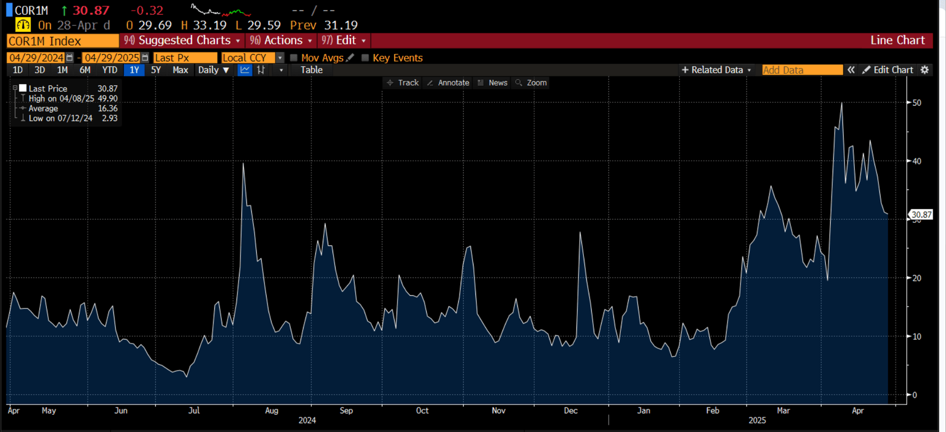The height and width of the screenshot is (432, 946).
Task: Enable the Key Events checkbox
Action: pos(365,58)
